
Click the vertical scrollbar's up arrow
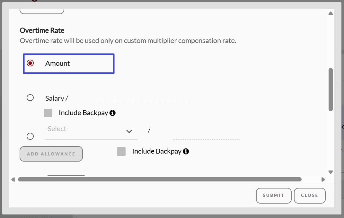pyautogui.click(x=331, y=13)
